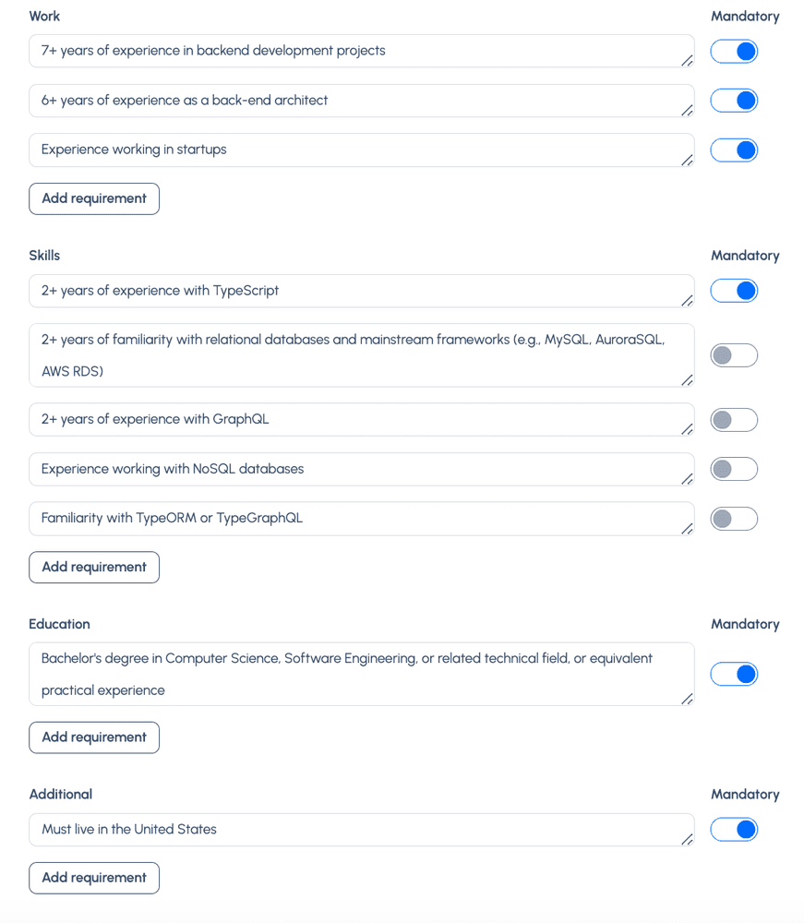The image size is (804, 923).
Task: Click resize handle on relational databases field
Action: 687,379
